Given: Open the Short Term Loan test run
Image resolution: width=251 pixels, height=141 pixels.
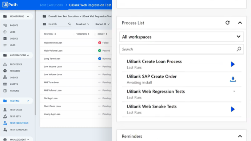Looking at the screenshot, I should coord(52,106).
